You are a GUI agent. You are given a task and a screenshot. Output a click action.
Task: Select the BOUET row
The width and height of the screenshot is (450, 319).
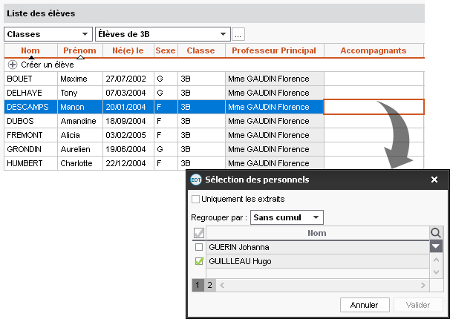(214, 79)
